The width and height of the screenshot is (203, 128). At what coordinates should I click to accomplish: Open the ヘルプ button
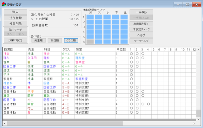point(141,35)
